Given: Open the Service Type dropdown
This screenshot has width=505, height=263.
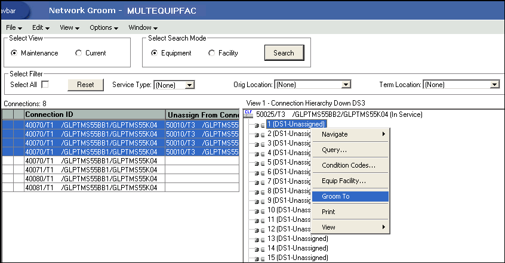Looking at the screenshot, I should coord(190,85).
